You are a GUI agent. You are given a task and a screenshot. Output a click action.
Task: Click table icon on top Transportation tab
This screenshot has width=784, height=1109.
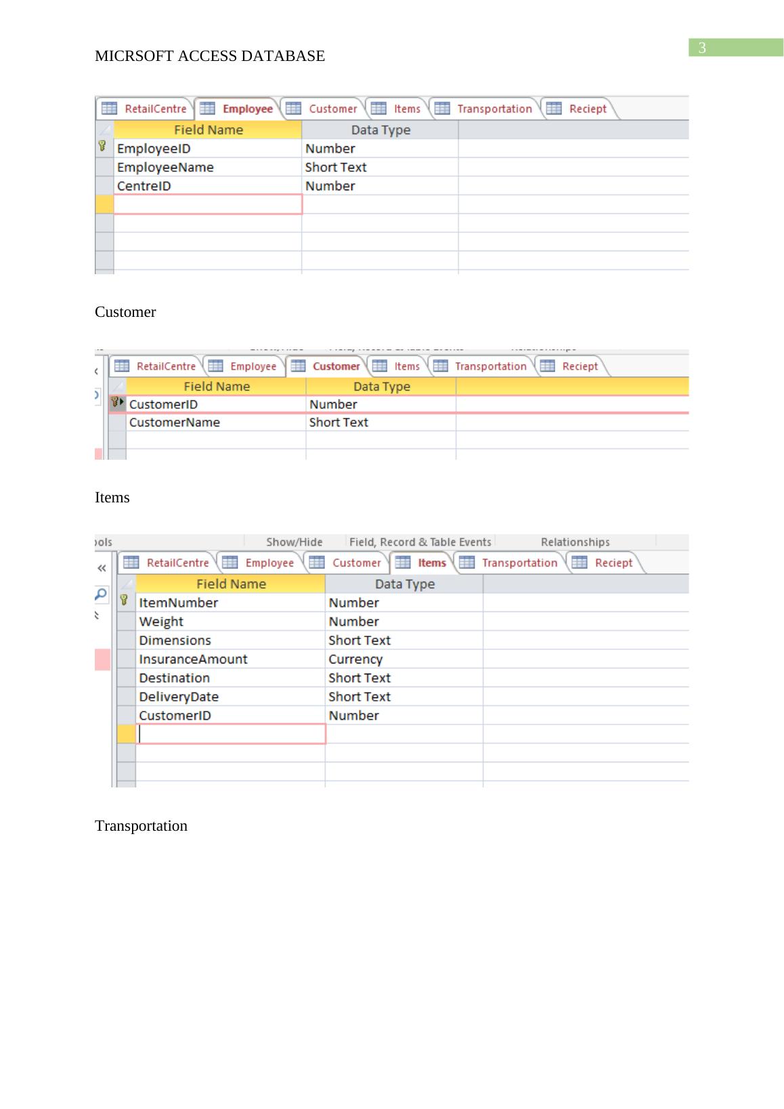(x=442, y=108)
